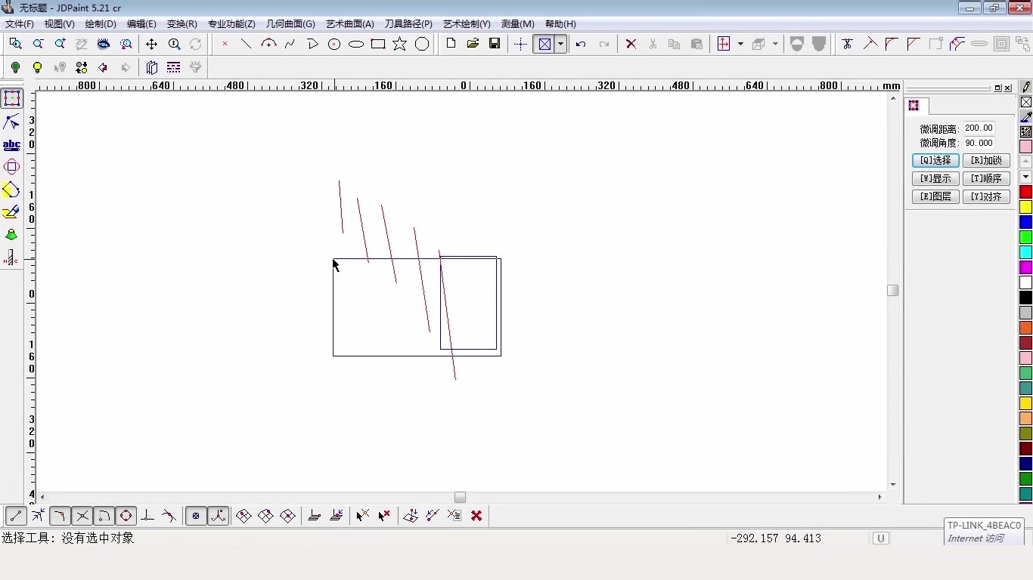Draw a straight line tool
The width and height of the screenshot is (1033, 580).
point(246,44)
